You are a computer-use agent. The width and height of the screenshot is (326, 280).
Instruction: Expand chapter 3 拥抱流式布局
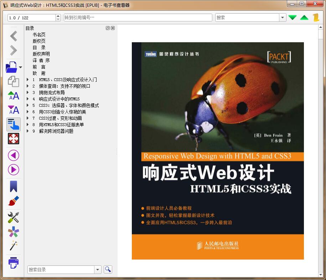click(28, 92)
